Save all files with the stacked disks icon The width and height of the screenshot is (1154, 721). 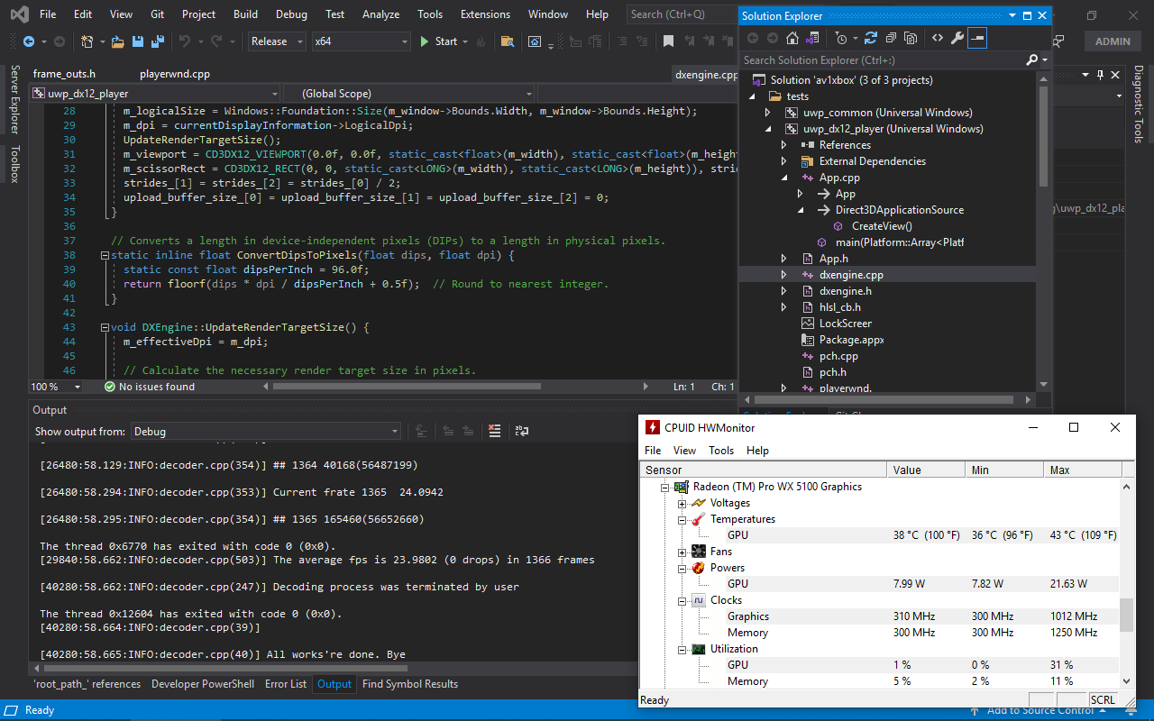point(158,41)
